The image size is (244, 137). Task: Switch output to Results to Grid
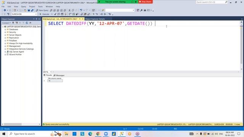[x=85, y=14]
